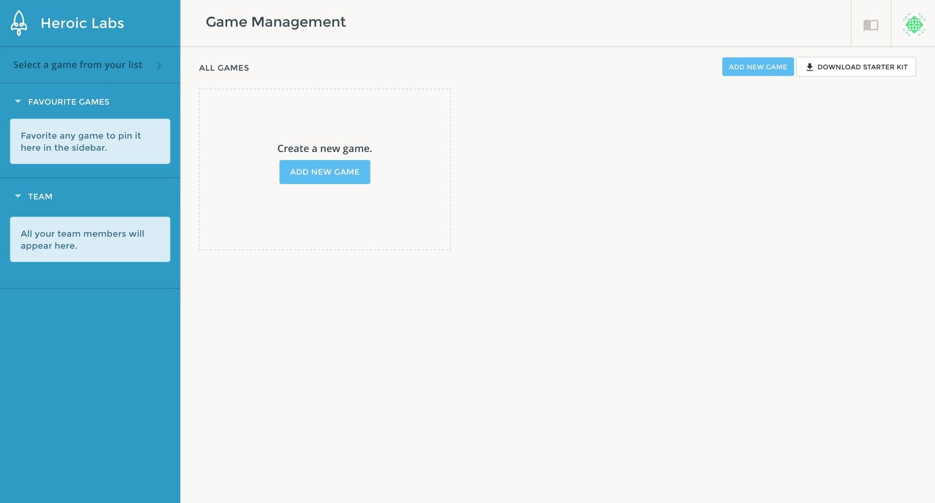Click the favorite games placeholder card
The image size is (935, 503).
click(90, 142)
